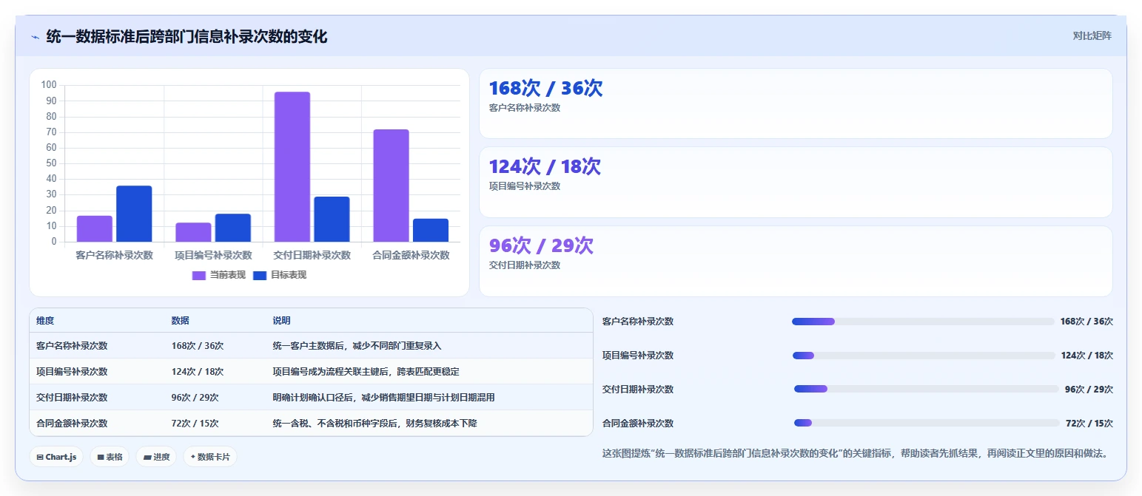Click progress value 168次 / 36次 at right
This screenshot has height=496, width=1142.
click(1086, 322)
